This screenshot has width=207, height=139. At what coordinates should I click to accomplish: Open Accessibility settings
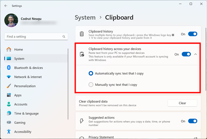click(x=36, y=131)
